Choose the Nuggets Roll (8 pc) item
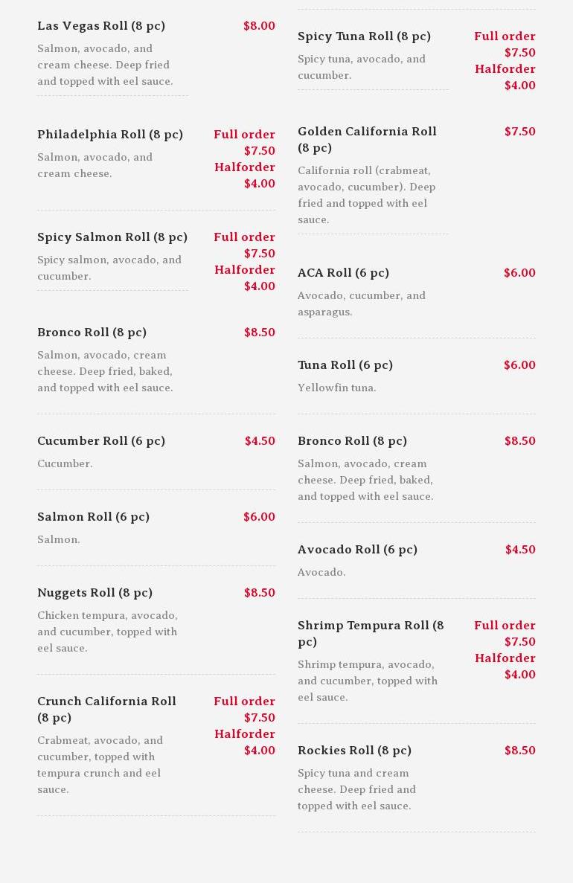The height and width of the screenshot is (883, 573). point(95,593)
